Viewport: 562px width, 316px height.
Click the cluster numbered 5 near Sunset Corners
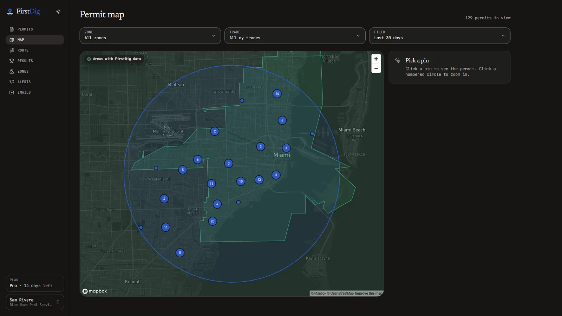(180, 253)
